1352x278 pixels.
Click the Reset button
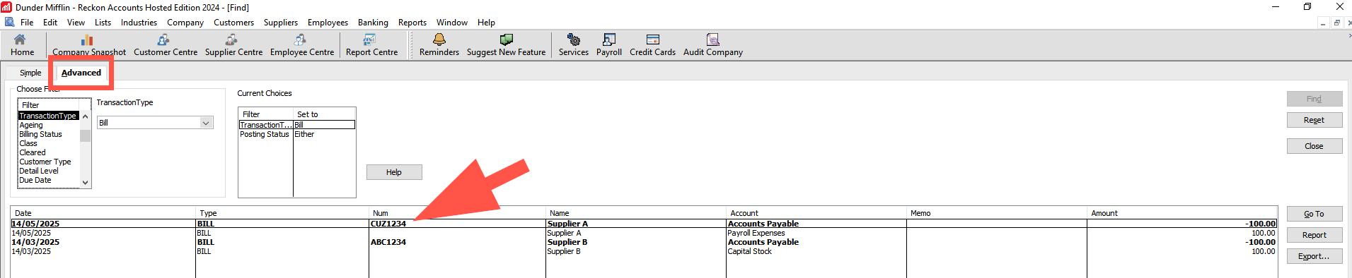(1314, 120)
